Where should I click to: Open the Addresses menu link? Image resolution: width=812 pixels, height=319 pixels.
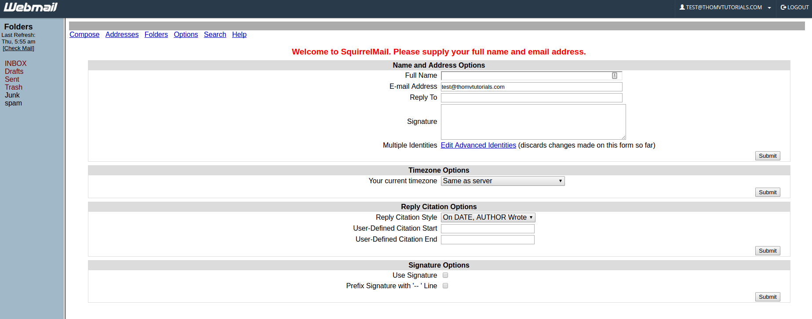(122, 34)
